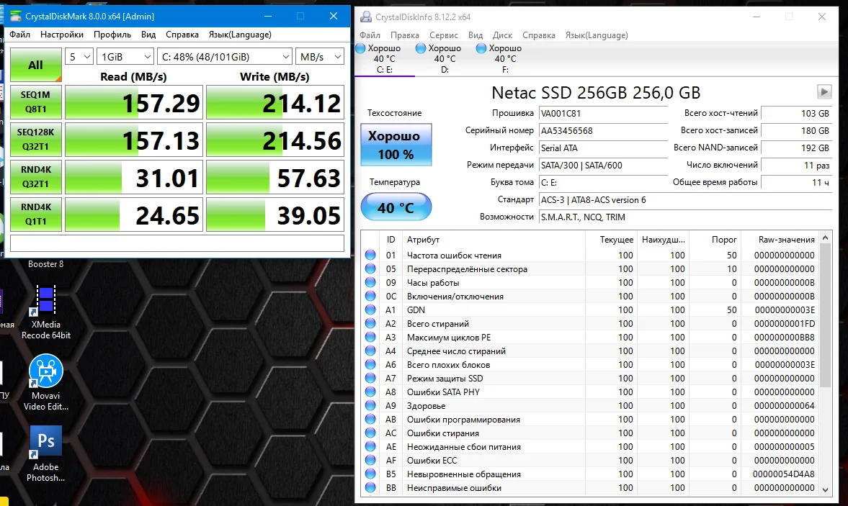Click the next disk arrow button
The image size is (848, 506).
point(824,91)
